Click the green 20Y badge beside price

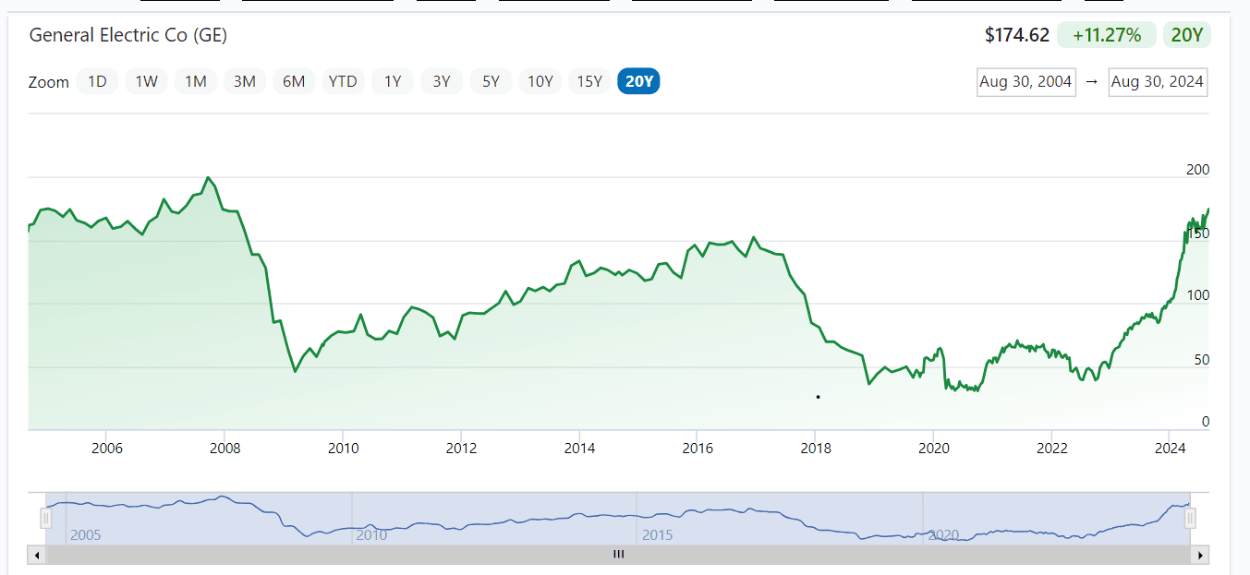point(1186,35)
